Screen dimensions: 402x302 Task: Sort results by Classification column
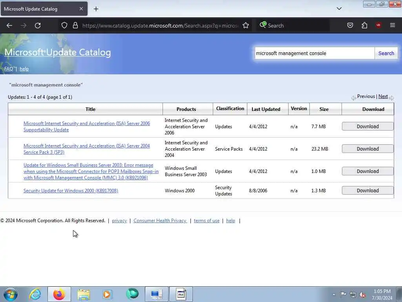click(230, 109)
